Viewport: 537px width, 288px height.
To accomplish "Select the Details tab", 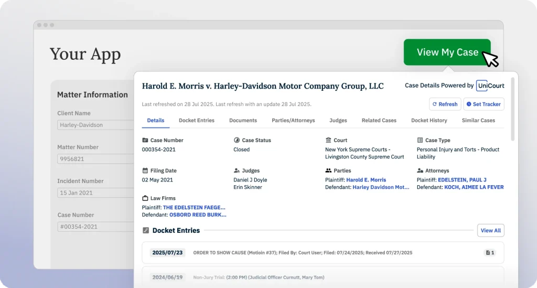I will pyautogui.click(x=155, y=121).
